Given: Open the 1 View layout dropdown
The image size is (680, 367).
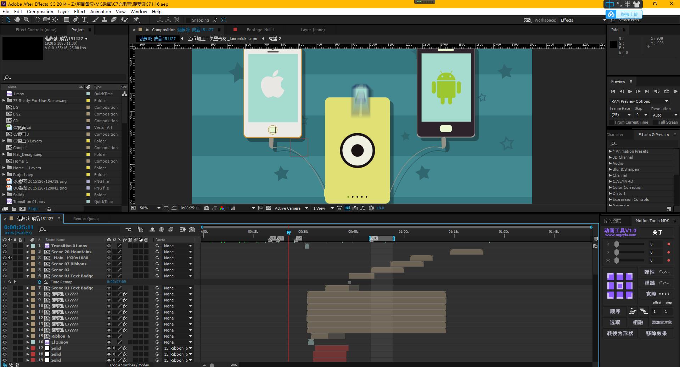Looking at the screenshot, I should click(x=323, y=208).
